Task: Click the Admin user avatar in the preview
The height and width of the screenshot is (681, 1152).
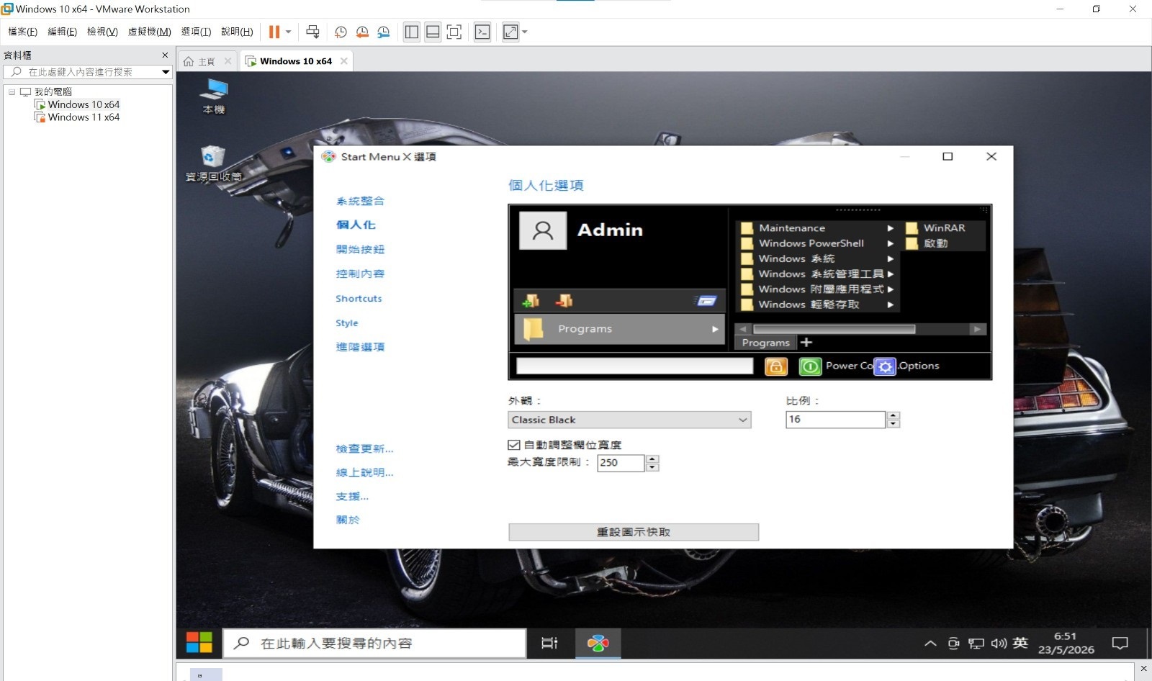Action: pyautogui.click(x=543, y=230)
